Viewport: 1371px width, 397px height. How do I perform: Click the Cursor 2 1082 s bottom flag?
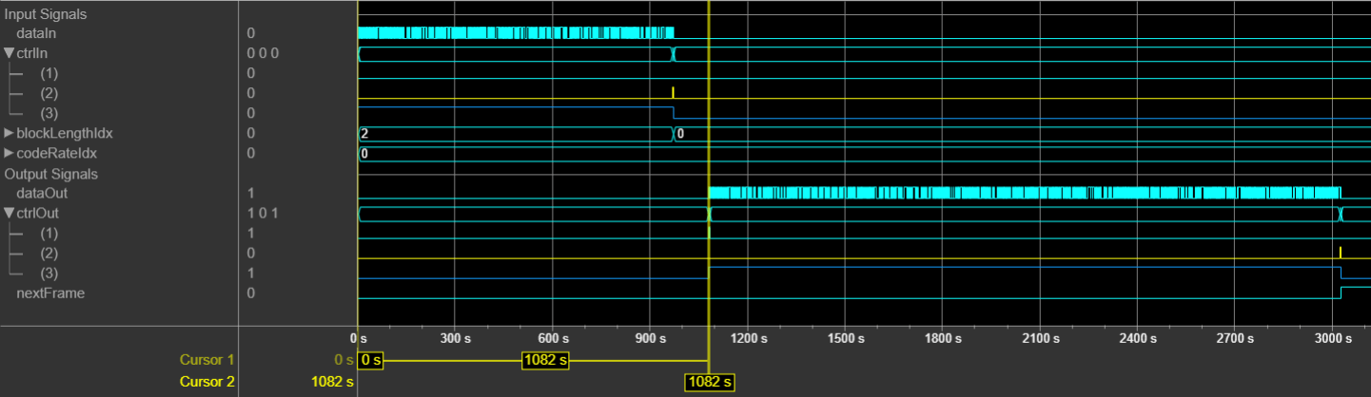[710, 382]
